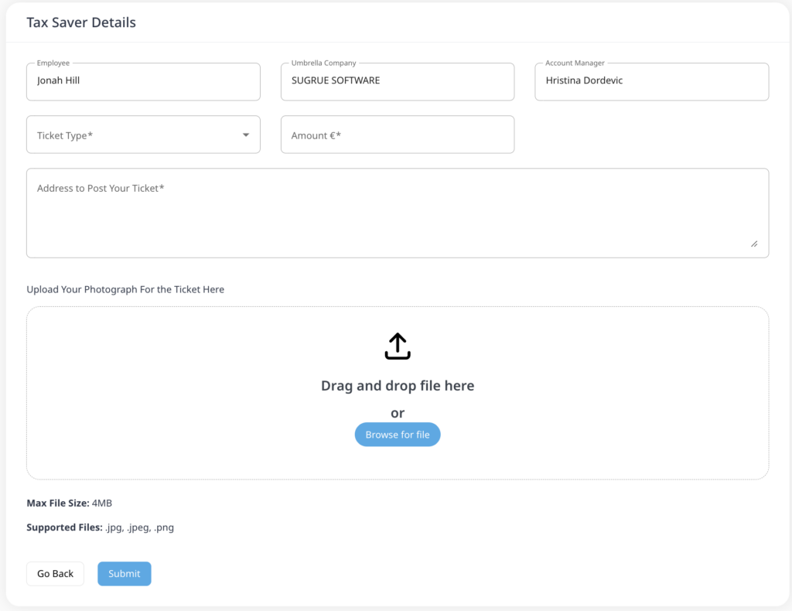Click the upload arrow icon
792x611 pixels.
tap(398, 346)
